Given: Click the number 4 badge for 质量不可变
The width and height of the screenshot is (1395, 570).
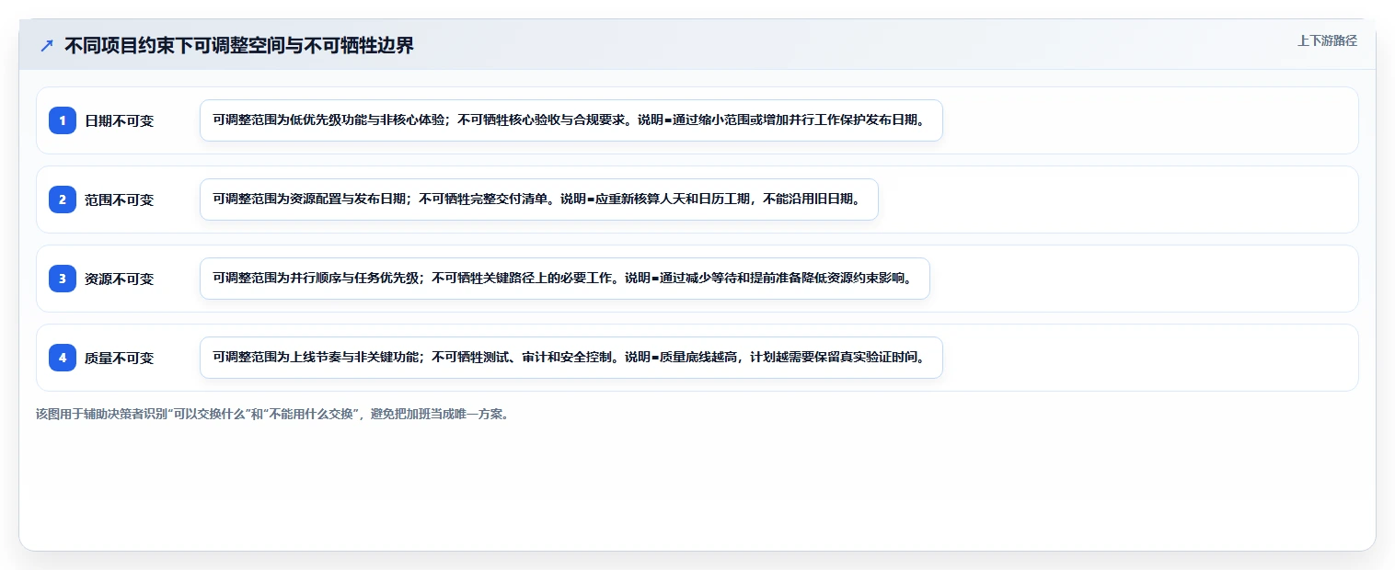Looking at the screenshot, I should coord(63,358).
